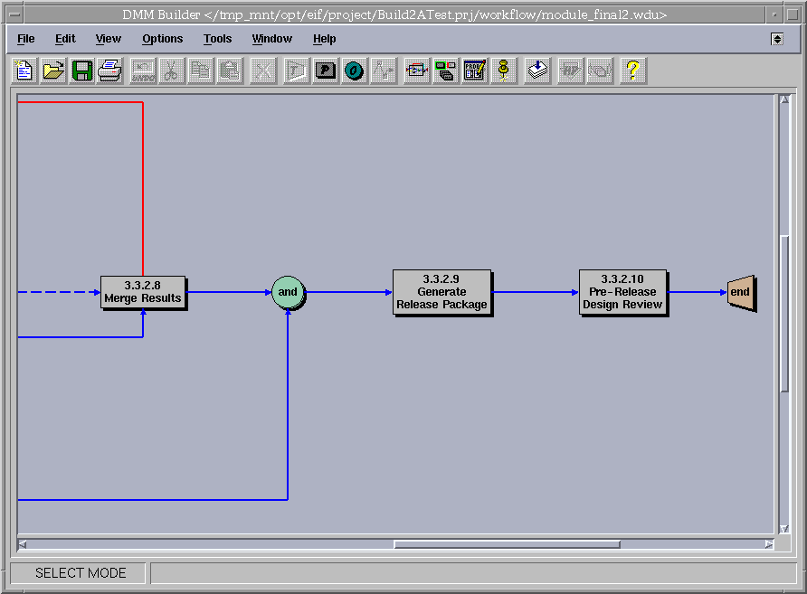Click the Pre-Release Design Review box
This screenshot has width=807, height=594.
(622, 292)
